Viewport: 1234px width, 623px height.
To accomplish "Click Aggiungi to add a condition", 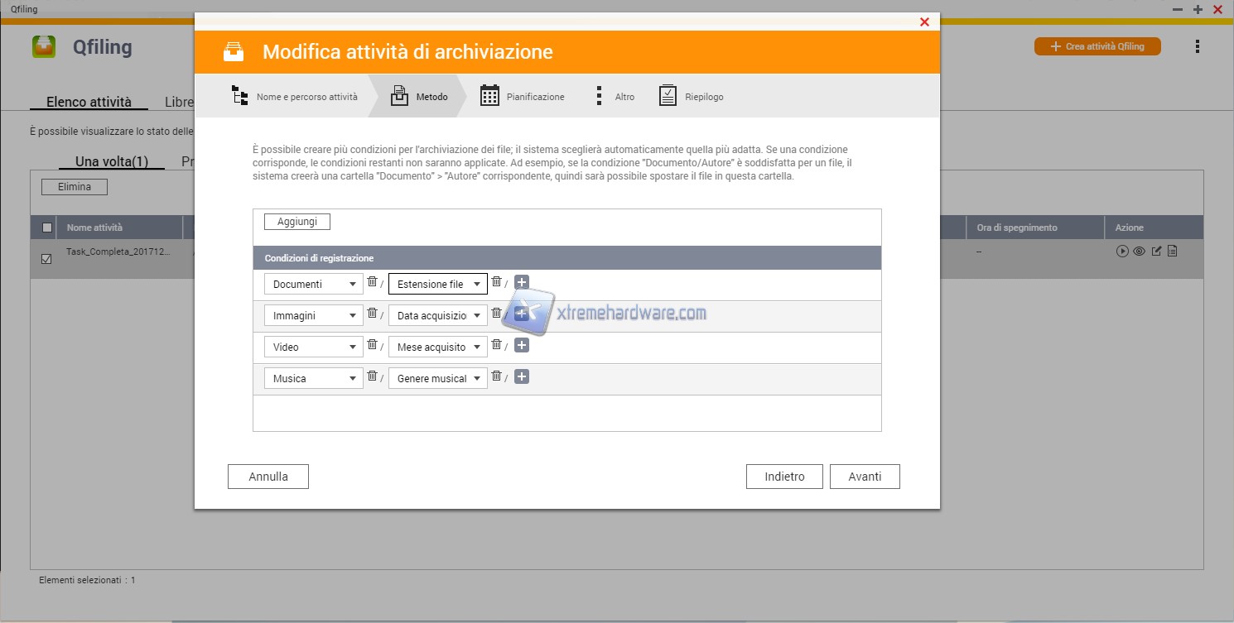I will [296, 222].
